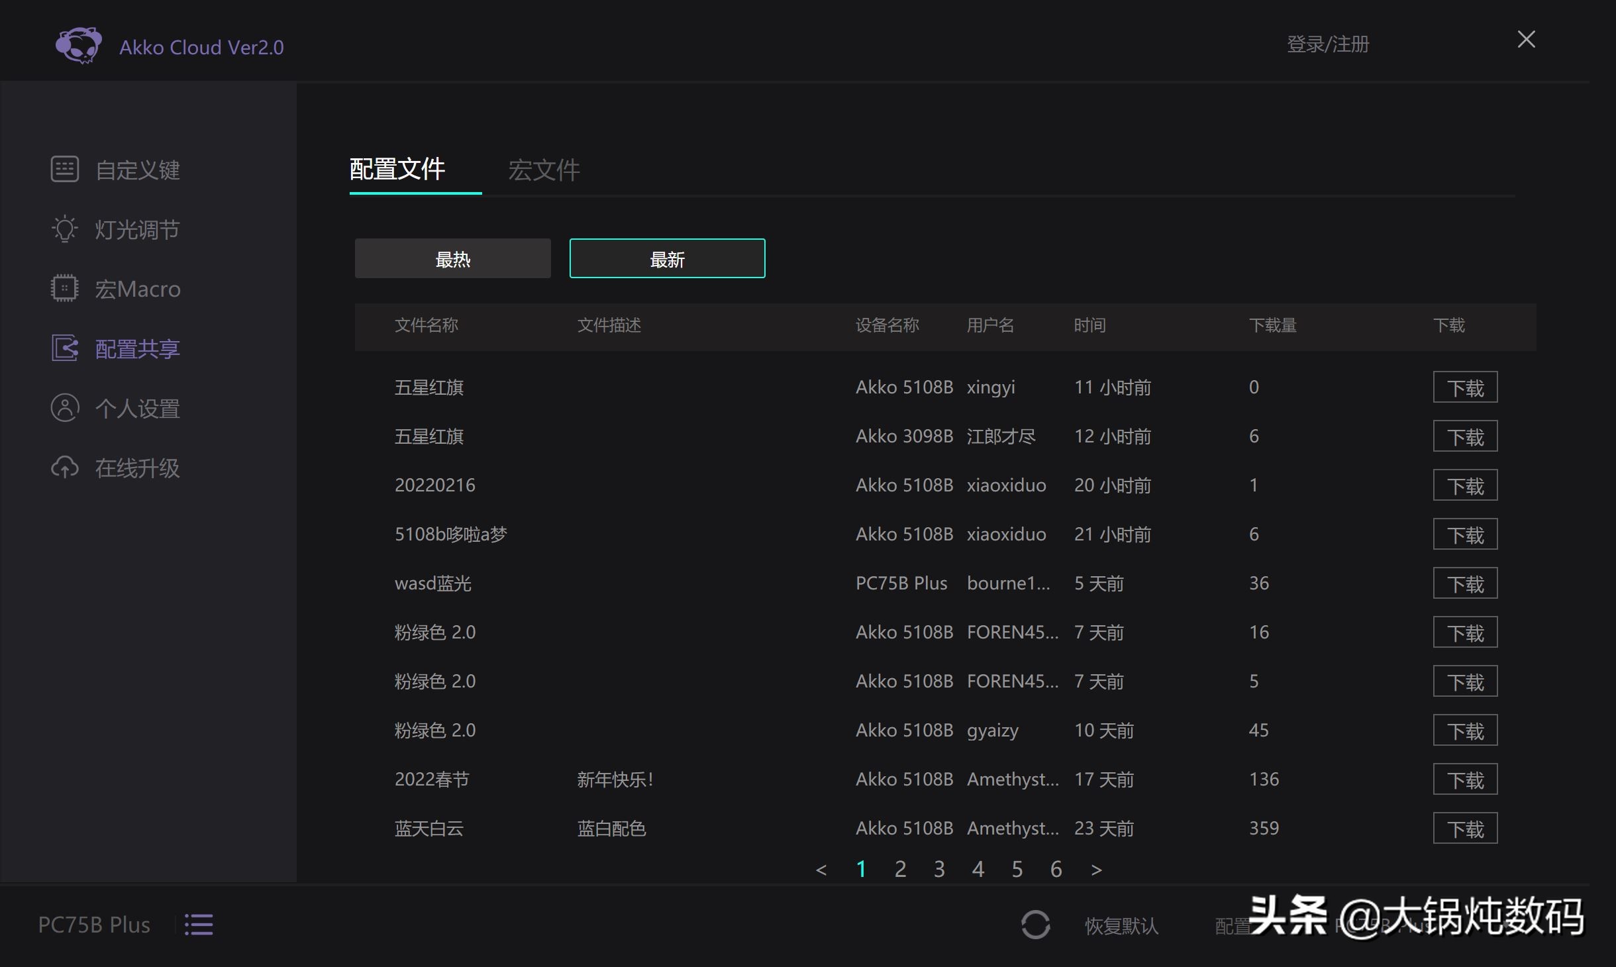Click the 个人设置 user icon
This screenshot has height=967, width=1616.
tap(65, 407)
